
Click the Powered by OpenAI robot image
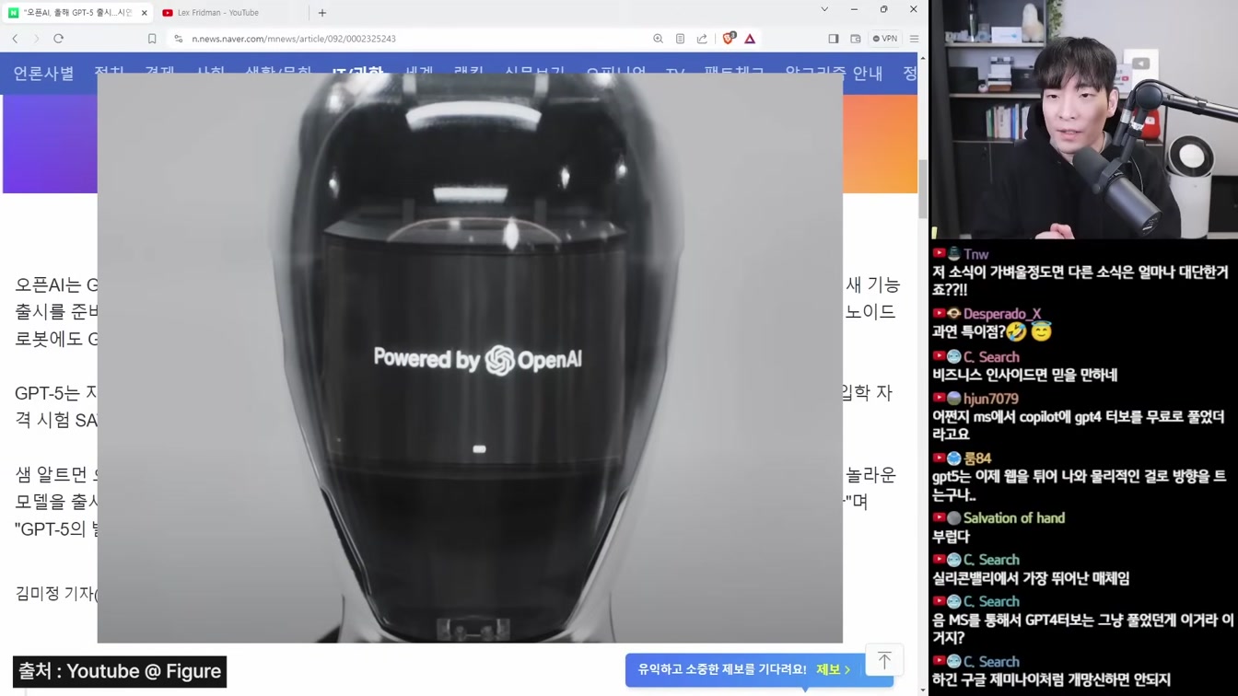tap(470, 357)
